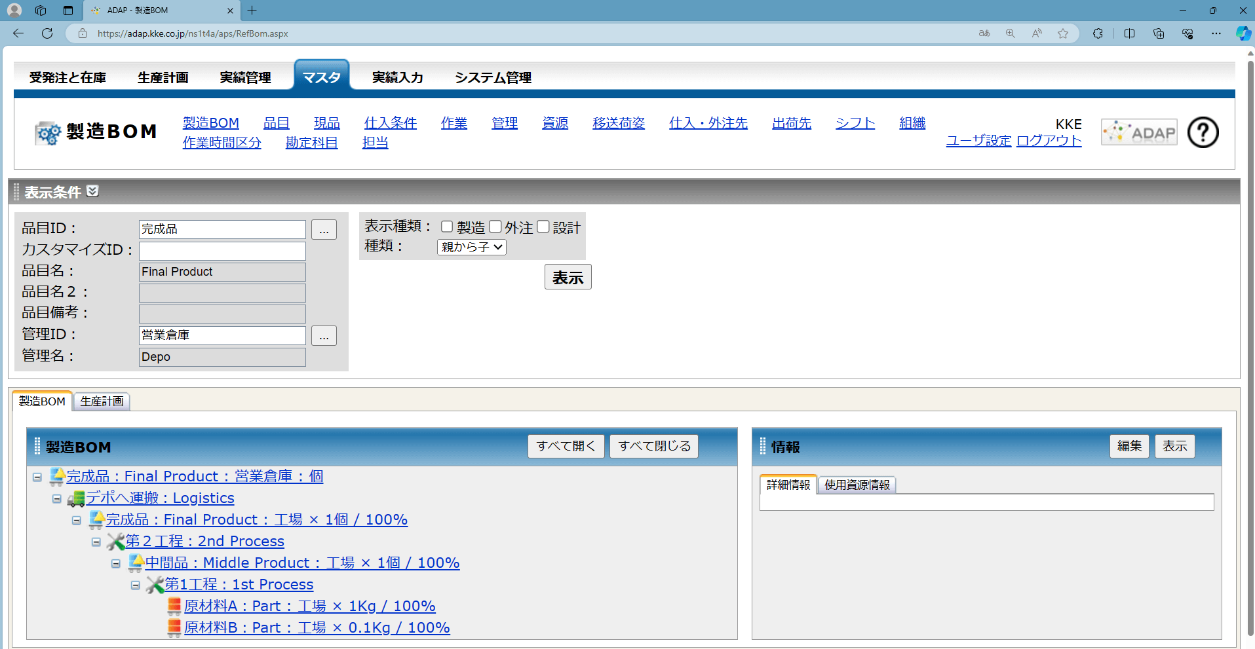Click the tools icon beside 第1工程
The image size is (1255, 649).
coord(155,585)
